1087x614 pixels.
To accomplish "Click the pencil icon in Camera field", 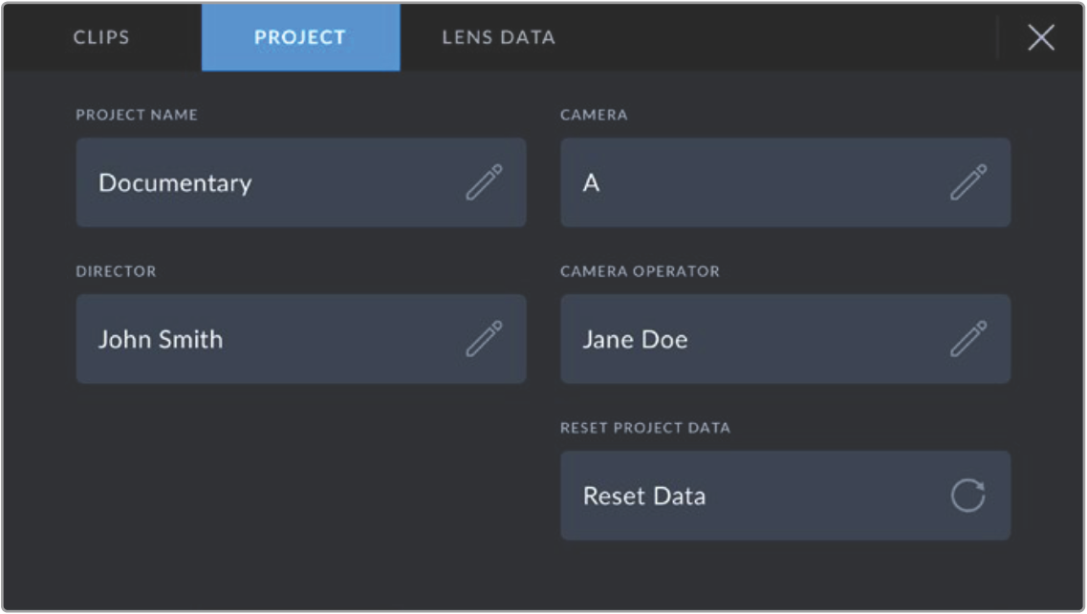I will coord(967,182).
